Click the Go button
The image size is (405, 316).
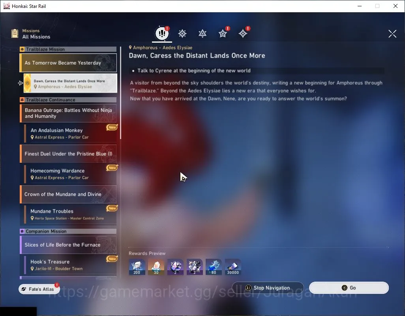pos(349,288)
